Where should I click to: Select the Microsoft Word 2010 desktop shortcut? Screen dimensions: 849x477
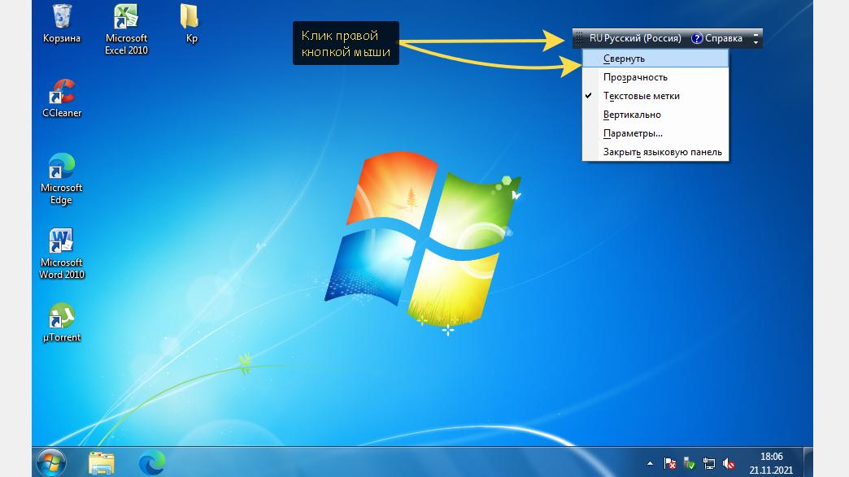[61, 253]
